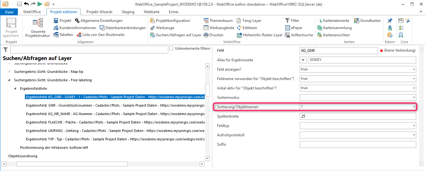Viewport: 425px width, 171px height.
Task: Open Kundeninformationen in the ribbon
Action: point(75,28)
